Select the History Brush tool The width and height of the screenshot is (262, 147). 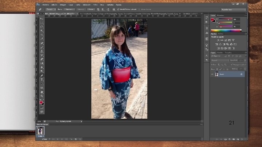[x=42, y=55]
